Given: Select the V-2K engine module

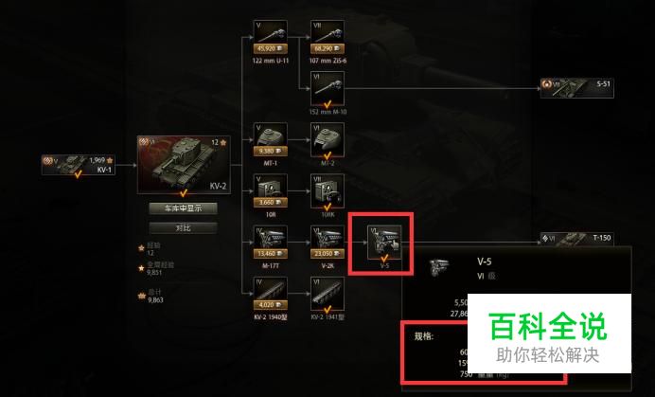Looking at the screenshot, I should (327, 243).
